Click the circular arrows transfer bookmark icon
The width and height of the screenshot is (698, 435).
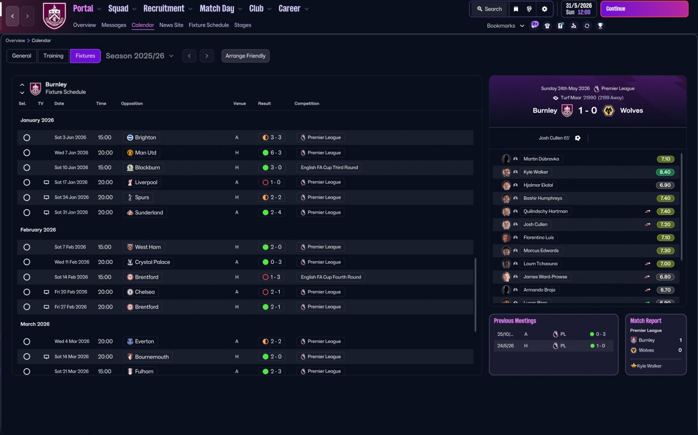[x=587, y=26]
